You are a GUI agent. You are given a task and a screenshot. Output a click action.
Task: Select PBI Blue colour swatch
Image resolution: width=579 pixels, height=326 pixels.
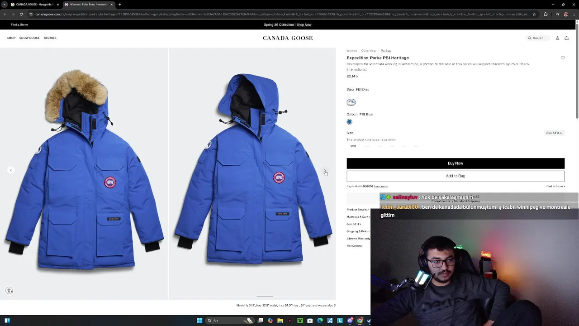[x=349, y=122]
